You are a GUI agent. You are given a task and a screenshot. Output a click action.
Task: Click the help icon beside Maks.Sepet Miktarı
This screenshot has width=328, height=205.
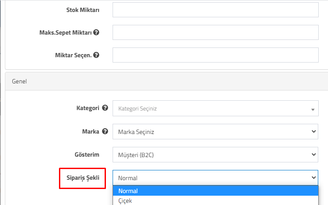pyautogui.click(x=96, y=32)
